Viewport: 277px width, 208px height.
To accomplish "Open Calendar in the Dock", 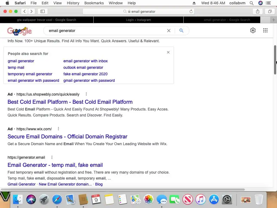I will point(96,199).
